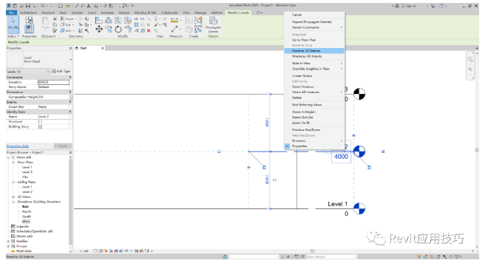Select the Move tool in Modify panel

99,30
